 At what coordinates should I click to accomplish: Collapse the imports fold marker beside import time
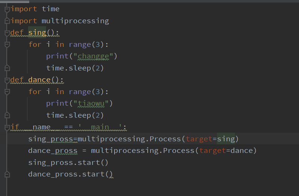click(x=7, y=9)
